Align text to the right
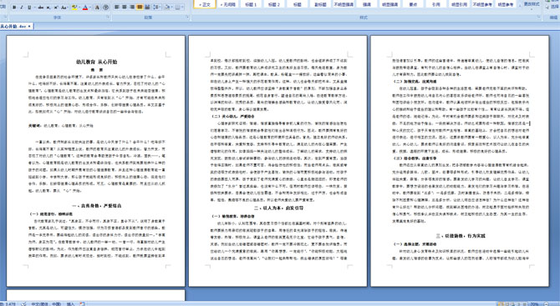 tap(132, 8)
